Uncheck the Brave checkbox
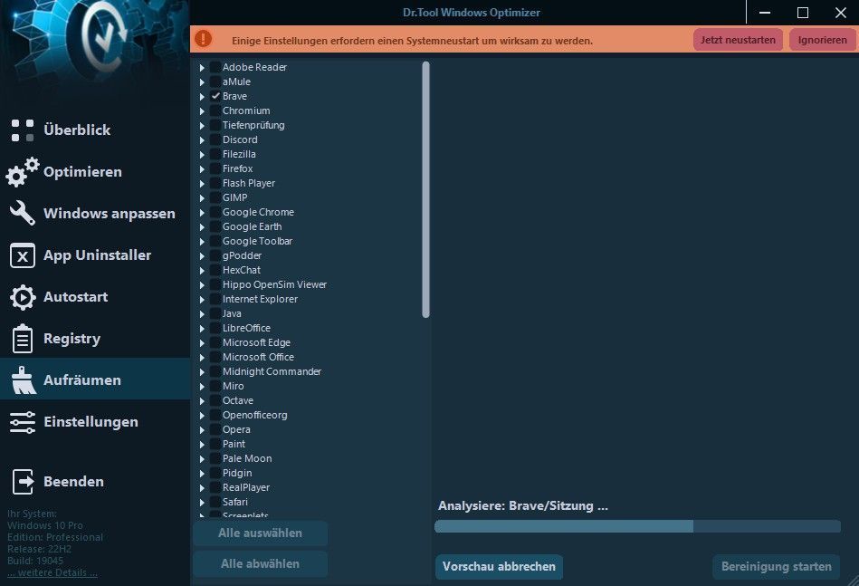The width and height of the screenshot is (859, 586). (x=215, y=96)
